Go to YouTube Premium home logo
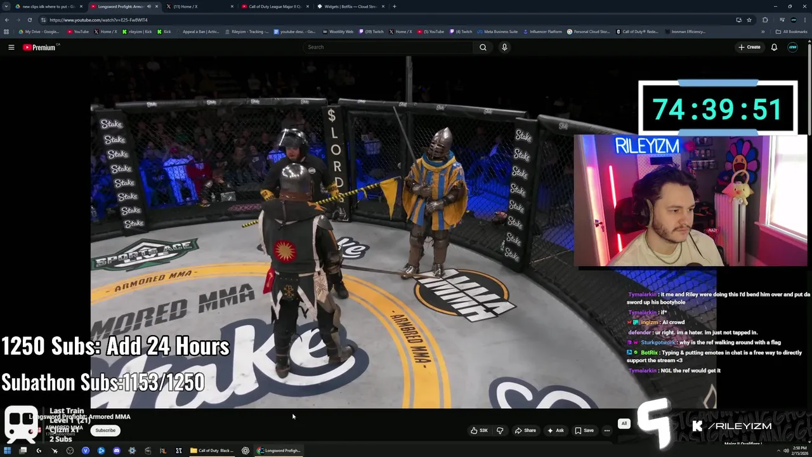The image size is (812, 457). click(39, 47)
